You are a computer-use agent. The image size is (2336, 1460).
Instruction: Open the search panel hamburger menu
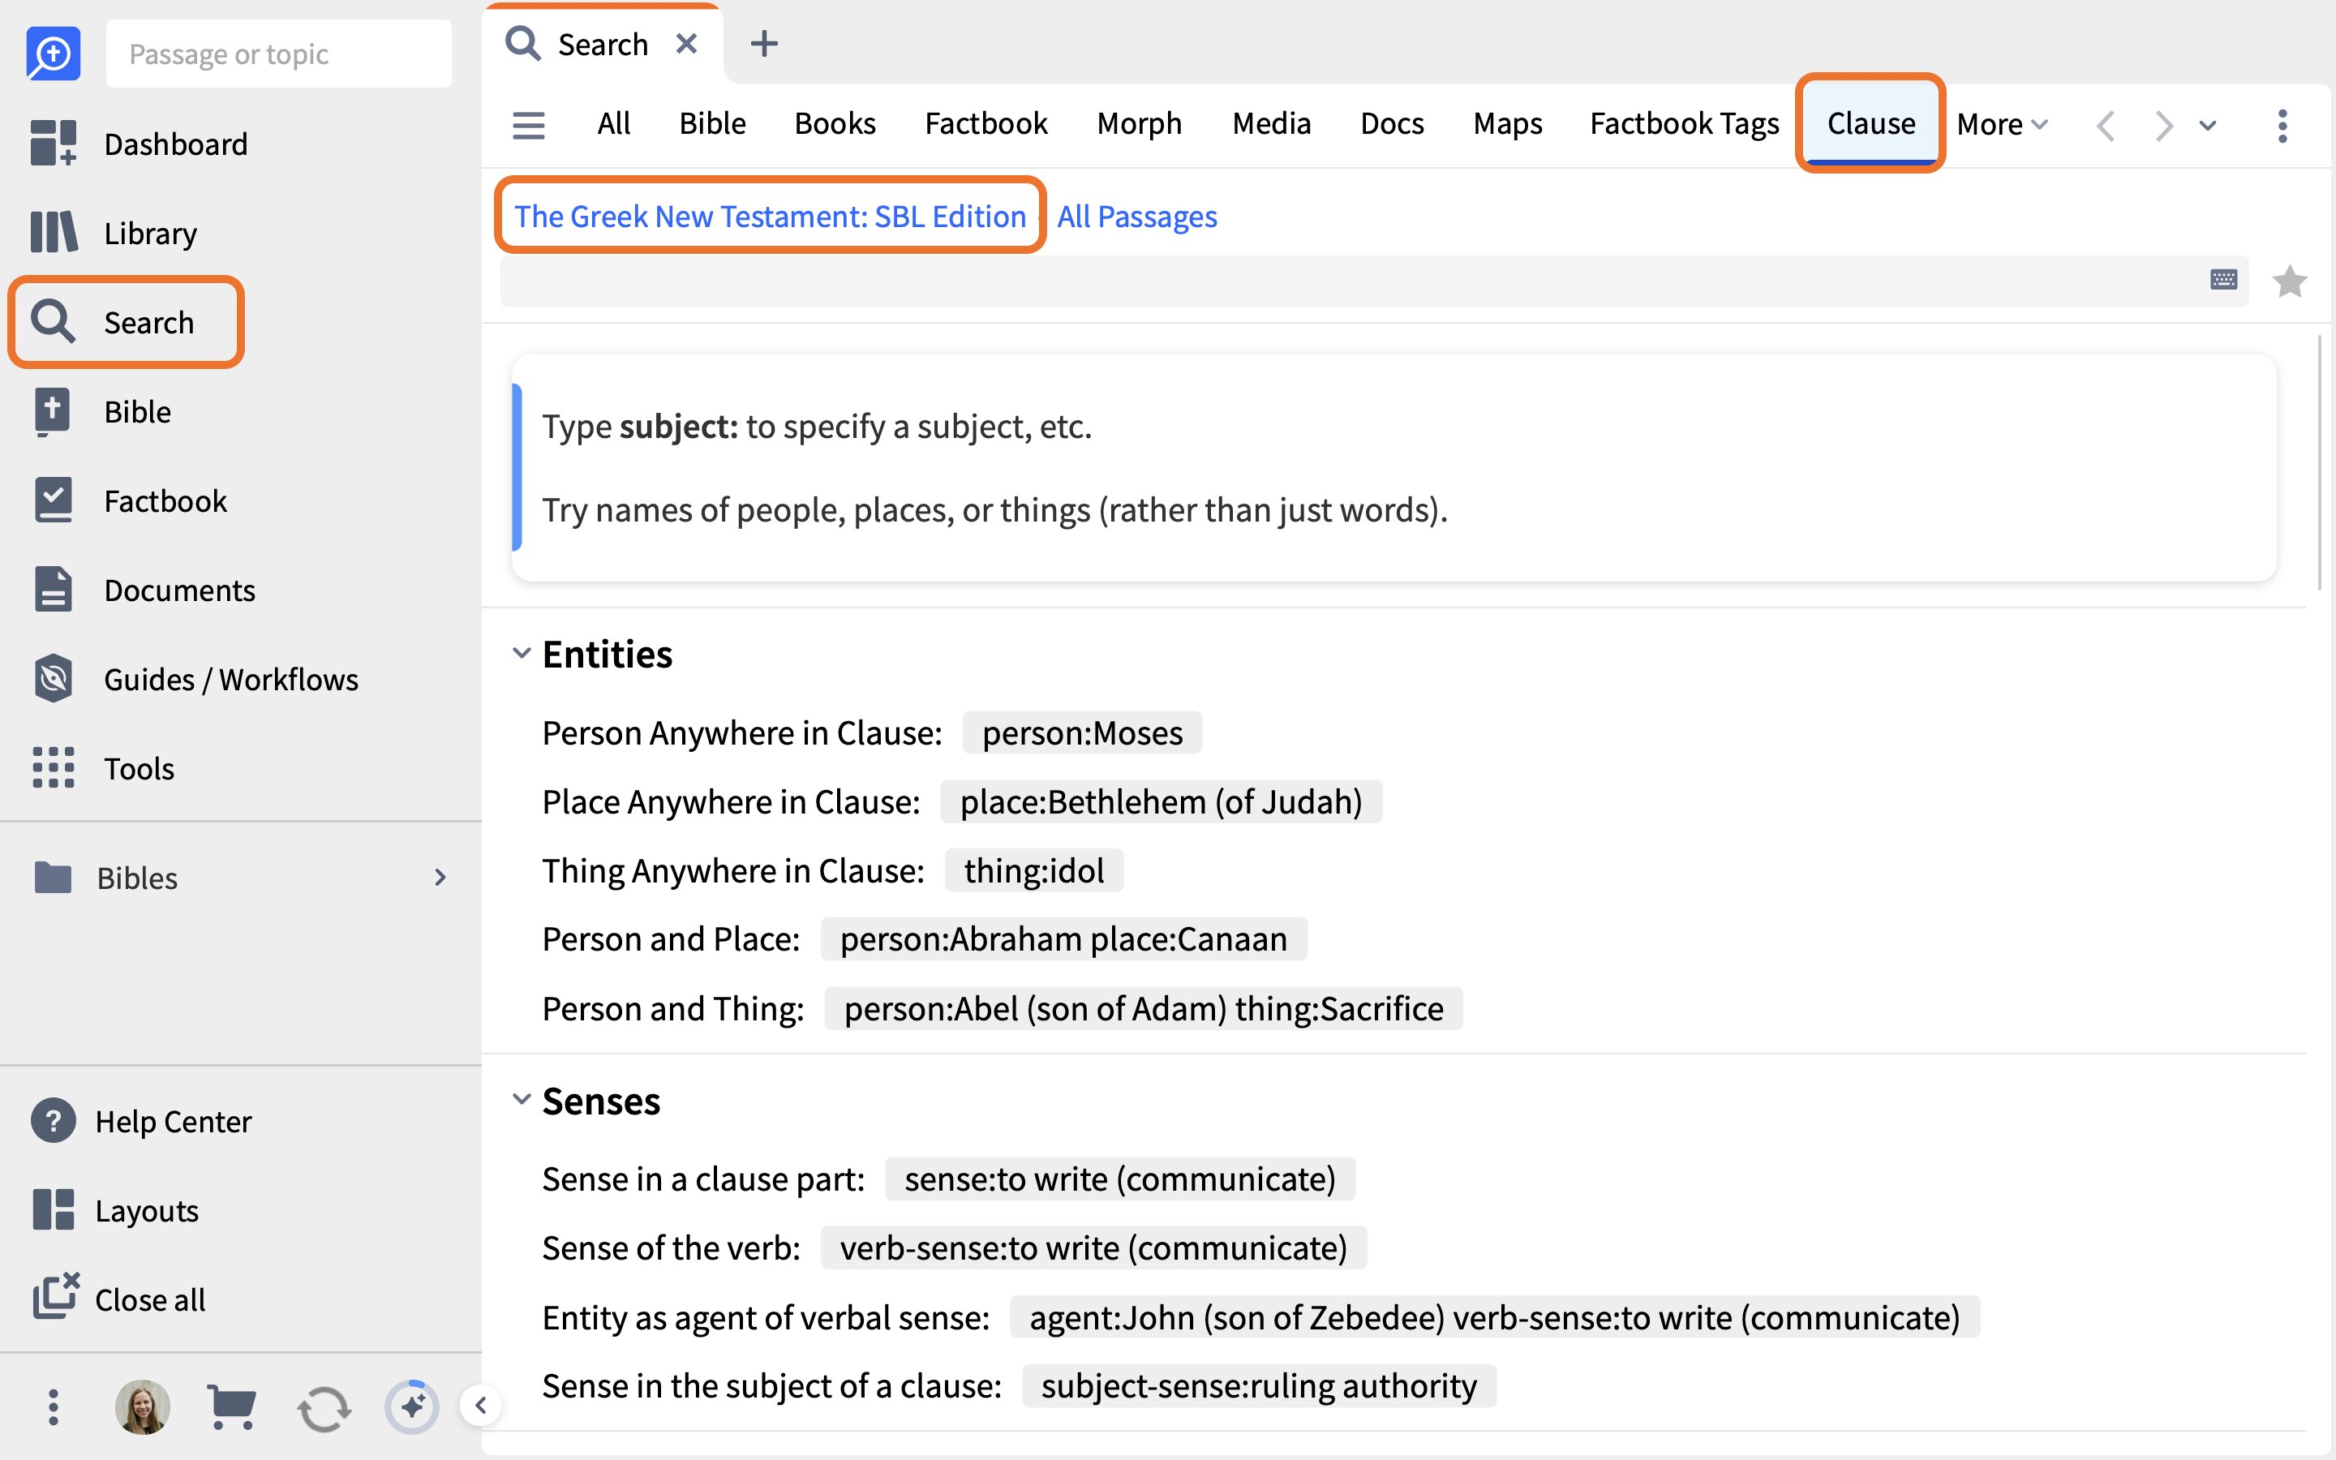click(x=528, y=125)
